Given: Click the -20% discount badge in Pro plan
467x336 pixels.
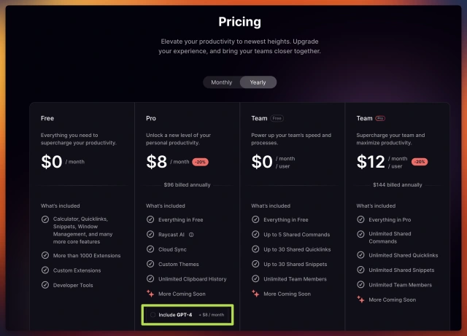Looking at the screenshot, I should [201, 162].
